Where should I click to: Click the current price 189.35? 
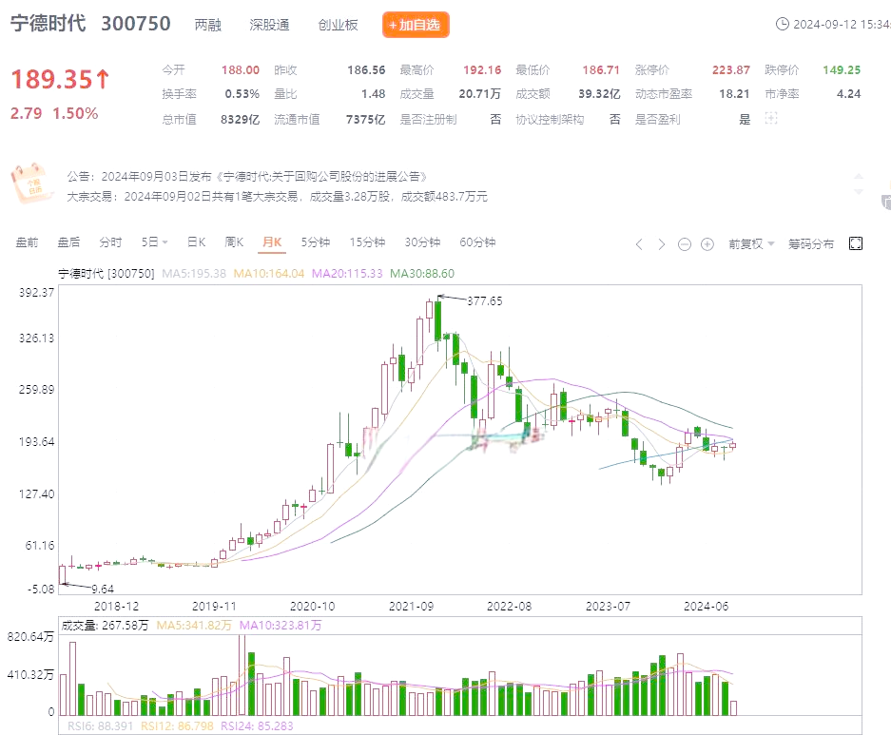pos(60,79)
